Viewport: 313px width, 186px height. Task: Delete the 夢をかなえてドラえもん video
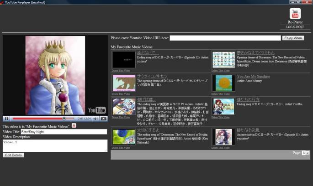coord(221,71)
